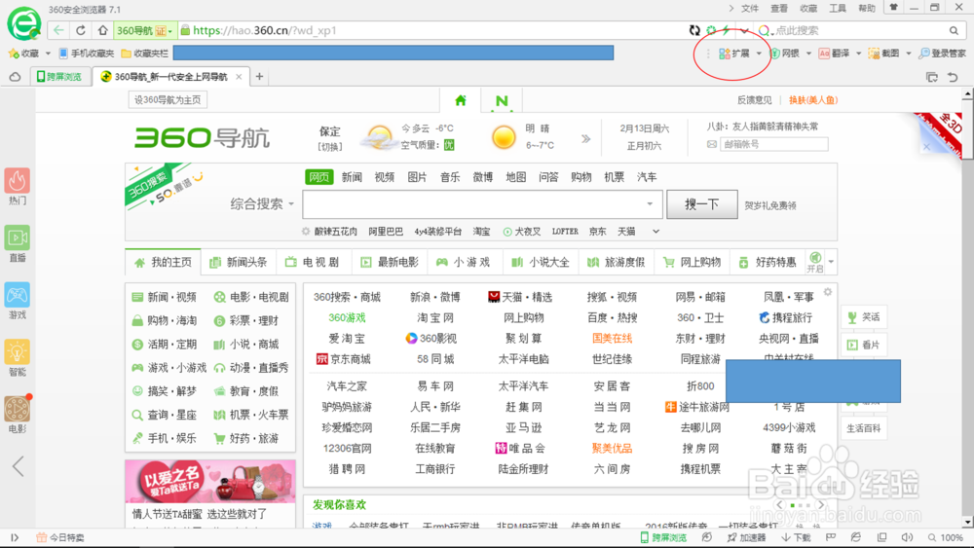The width and height of the screenshot is (974, 548).
Task: Open 360游戏 link
Action: [x=347, y=317]
